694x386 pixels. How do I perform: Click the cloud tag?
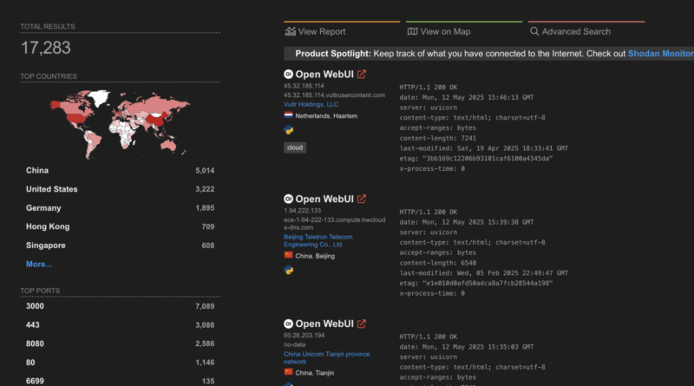[x=295, y=147]
